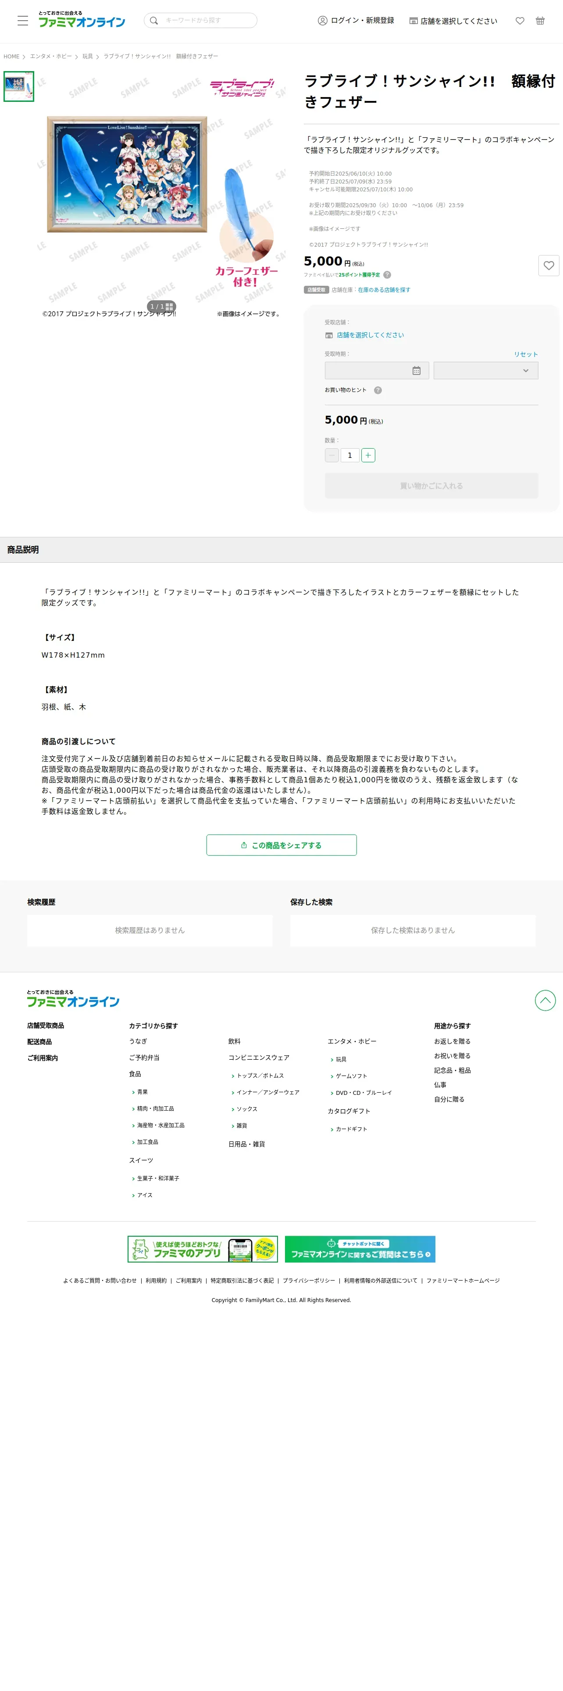Open 配送商品 in the footer
563x1691 pixels.
click(39, 1043)
